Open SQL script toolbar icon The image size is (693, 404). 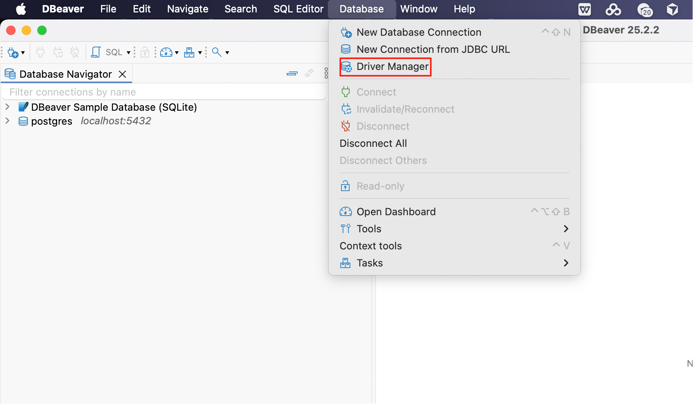96,52
